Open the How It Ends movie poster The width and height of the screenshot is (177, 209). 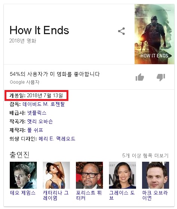pyautogui.click(x=154, y=34)
